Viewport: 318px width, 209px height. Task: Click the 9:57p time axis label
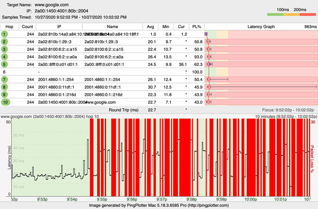(162, 199)
